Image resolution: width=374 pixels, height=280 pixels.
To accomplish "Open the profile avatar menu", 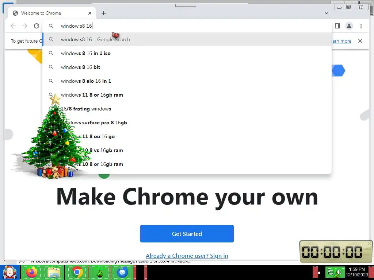I will click(x=349, y=26).
